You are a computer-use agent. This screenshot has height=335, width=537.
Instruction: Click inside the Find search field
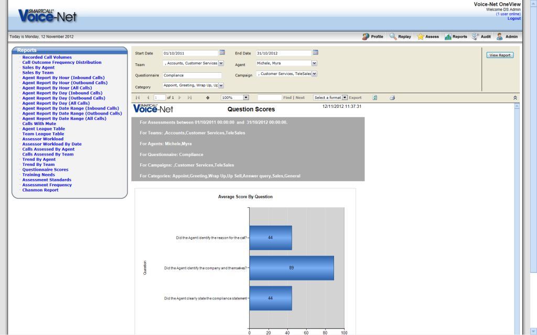(270, 97)
